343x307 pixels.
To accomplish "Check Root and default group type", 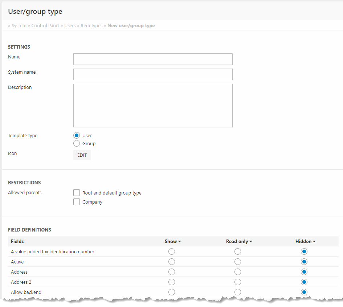I will 77,193.
